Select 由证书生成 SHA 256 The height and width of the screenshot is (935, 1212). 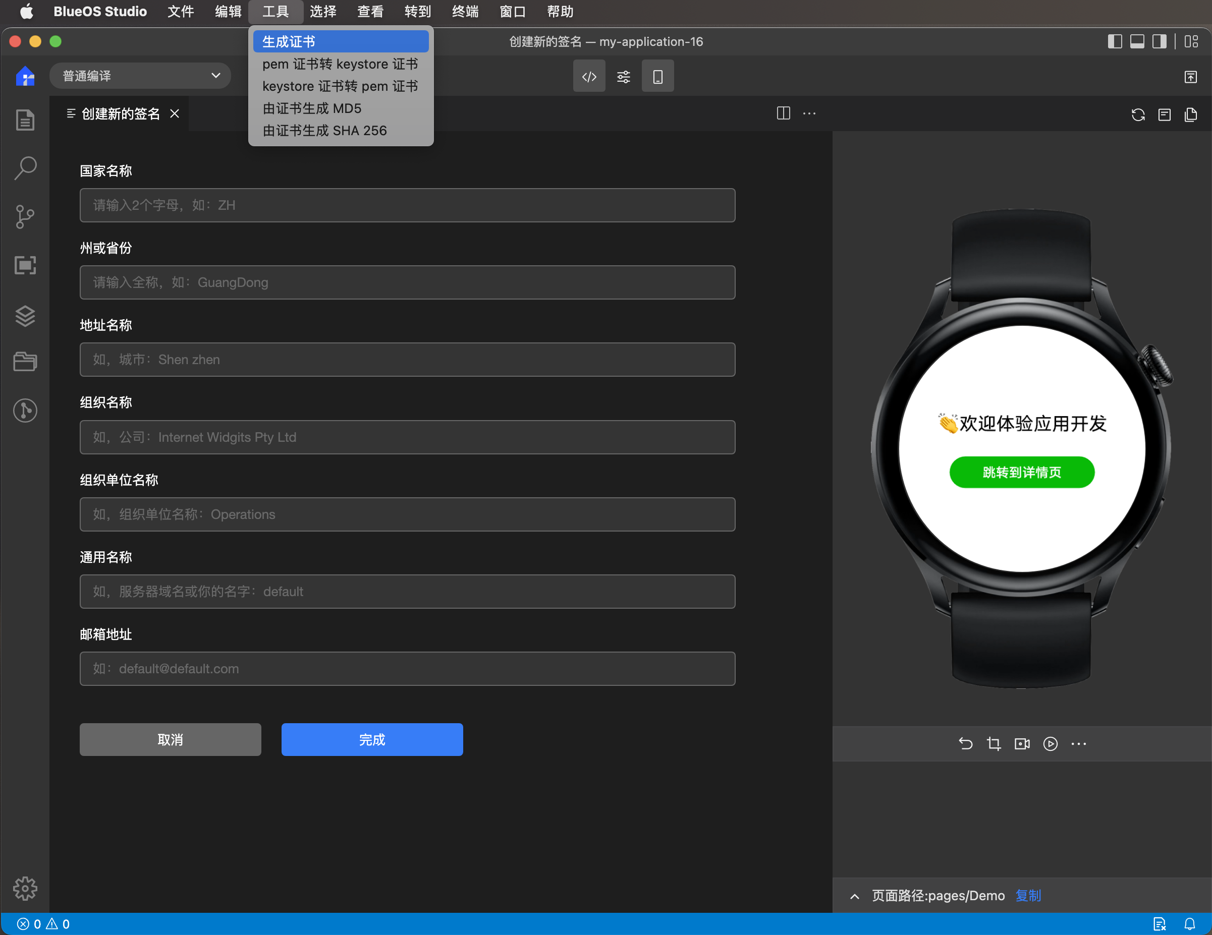click(x=341, y=130)
